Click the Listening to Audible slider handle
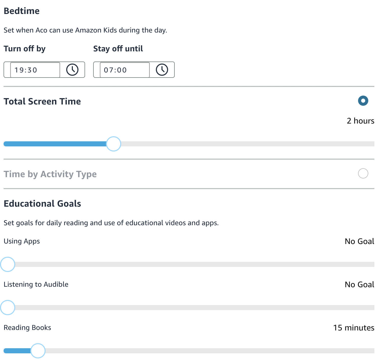Image resolution: width=381 pixels, height=364 pixels. click(x=8, y=308)
